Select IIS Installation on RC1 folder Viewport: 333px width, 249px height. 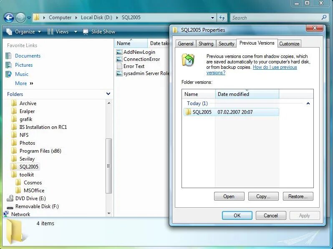[43, 127]
